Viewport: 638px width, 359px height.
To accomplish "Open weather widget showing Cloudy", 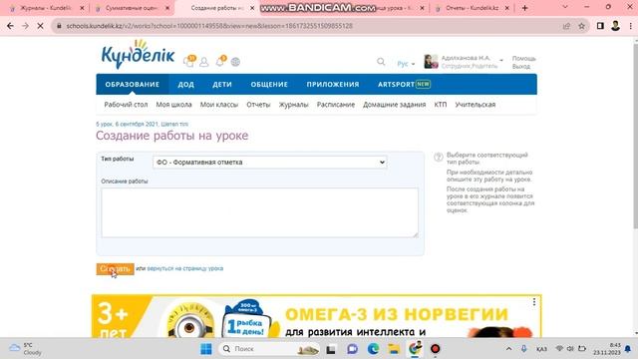I will 26,349.
